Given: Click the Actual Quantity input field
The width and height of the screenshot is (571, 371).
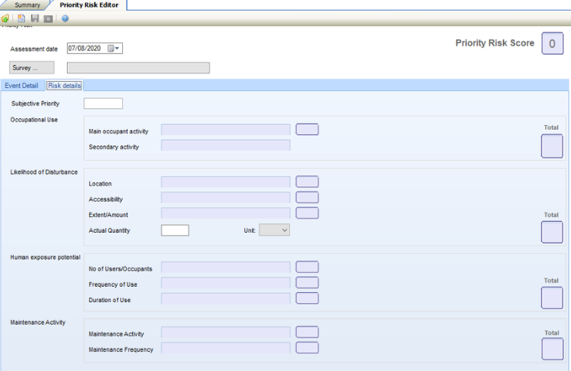Looking at the screenshot, I should click(x=175, y=230).
